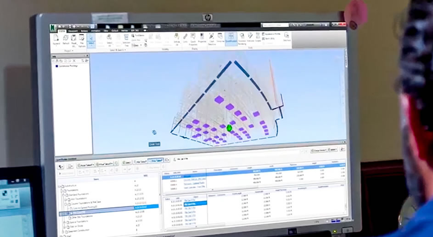The width and height of the screenshot is (433, 237).
Task: Collapse the Substructure tree node
Action: (59, 187)
